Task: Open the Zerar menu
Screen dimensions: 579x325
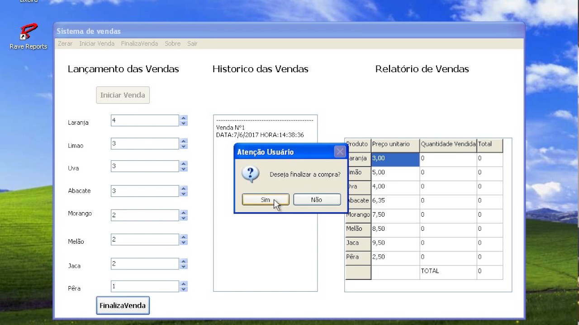Action: click(65, 43)
